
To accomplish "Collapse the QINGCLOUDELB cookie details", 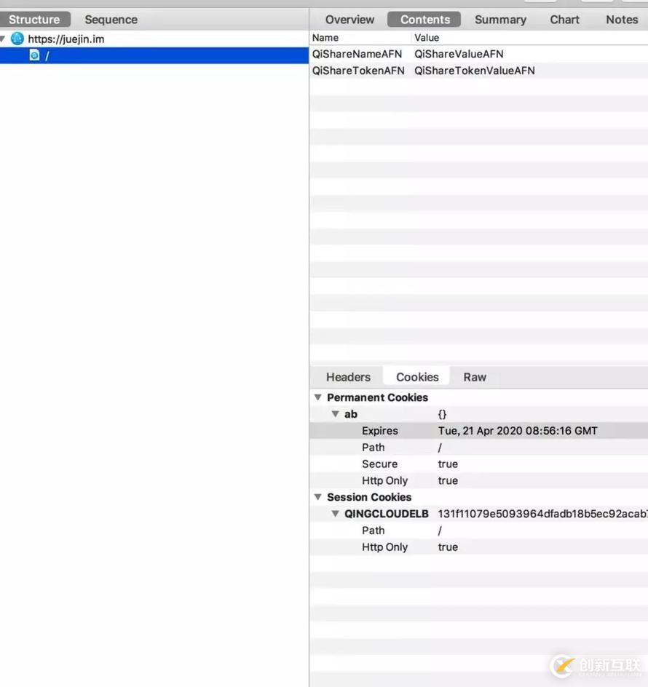I will pos(336,514).
